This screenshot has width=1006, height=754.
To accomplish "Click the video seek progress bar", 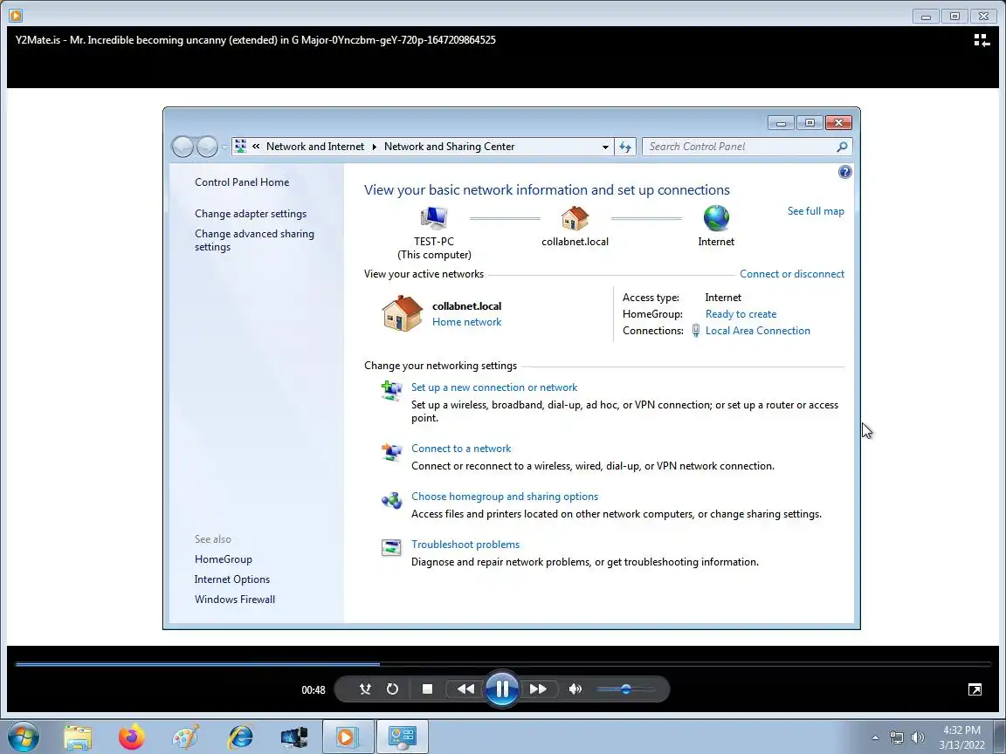I will 502,664.
